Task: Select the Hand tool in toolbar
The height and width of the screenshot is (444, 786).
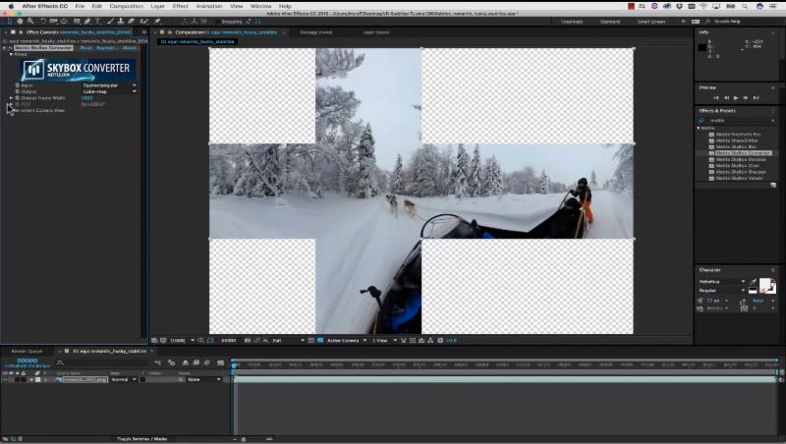Action: (19, 20)
